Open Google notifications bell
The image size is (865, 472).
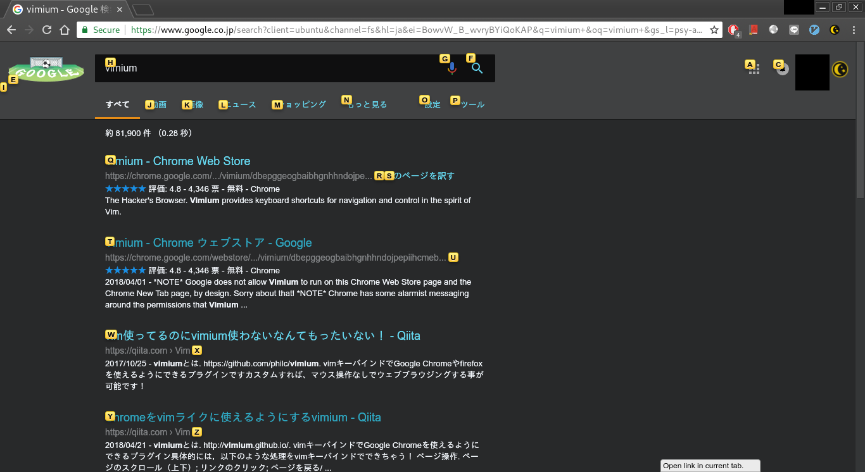pyautogui.click(x=783, y=69)
